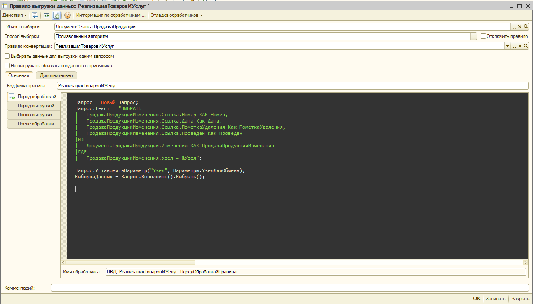
Task: Click the green refresh icon in toolbar
Action: click(46, 15)
